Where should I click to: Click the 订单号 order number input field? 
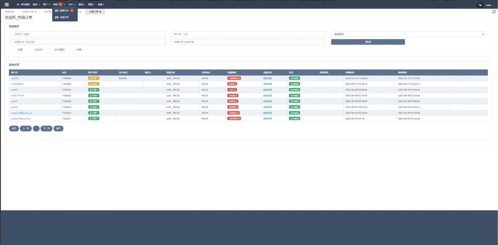(x=88, y=34)
